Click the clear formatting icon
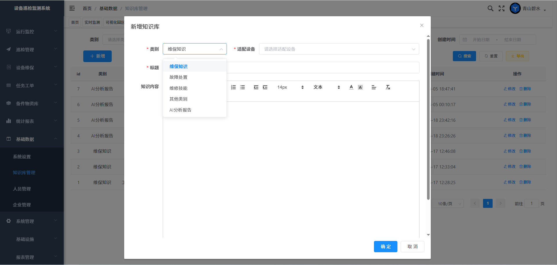This screenshot has height=265, width=557. (x=388, y=87)
